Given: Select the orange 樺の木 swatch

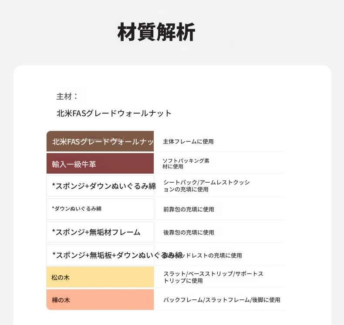Looking at the screenshot, I should tap(100, 300).
